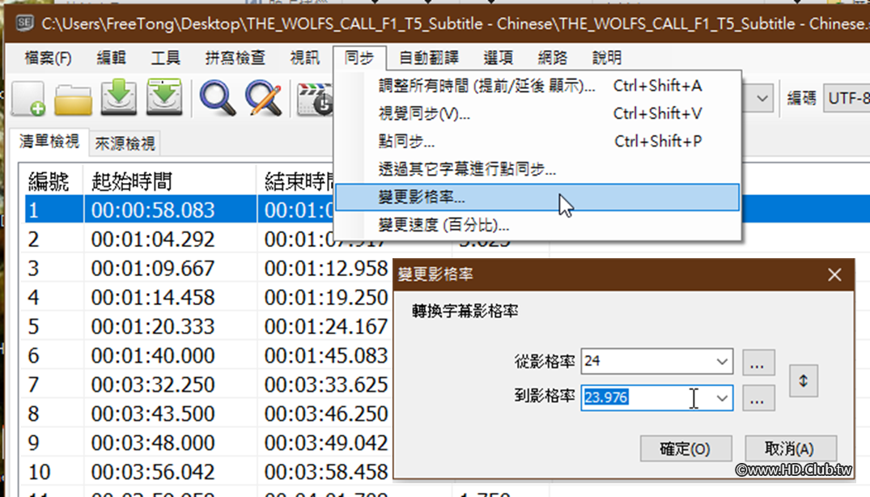Select row 4 start time 00:01:14.458

(153, 297)
